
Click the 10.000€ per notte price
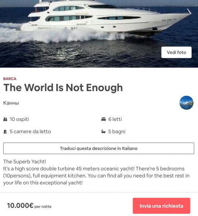click(29, 206)
